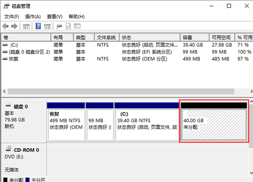Open the 查看(V) menu

(54, 16)
